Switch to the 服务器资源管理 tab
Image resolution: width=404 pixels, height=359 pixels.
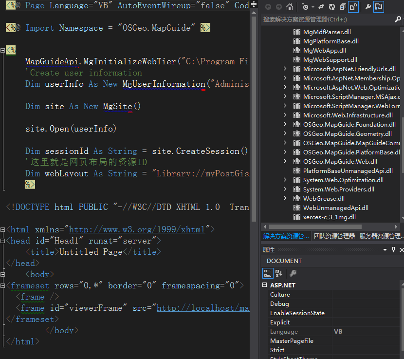point(381,236)
